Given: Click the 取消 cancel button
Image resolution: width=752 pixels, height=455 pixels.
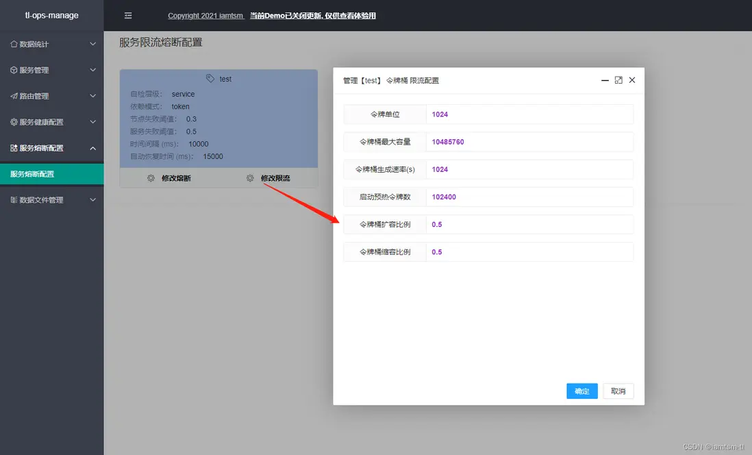Looking at the screenshot, I should coord(618,391).
